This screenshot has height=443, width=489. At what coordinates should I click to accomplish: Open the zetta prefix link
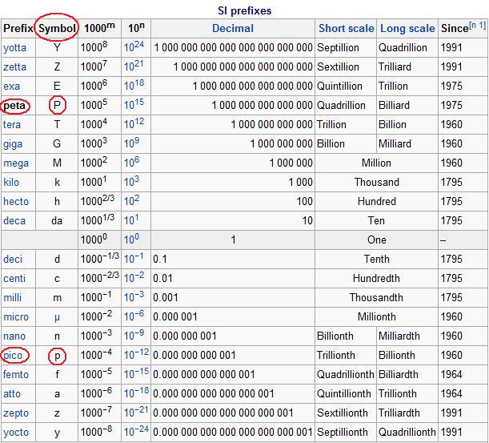pyautogui.click(x=14, y=66)
